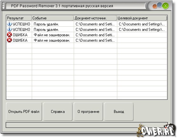Exit the app with the Выход button
The image size is (177, 138).
tap(119, 112)
